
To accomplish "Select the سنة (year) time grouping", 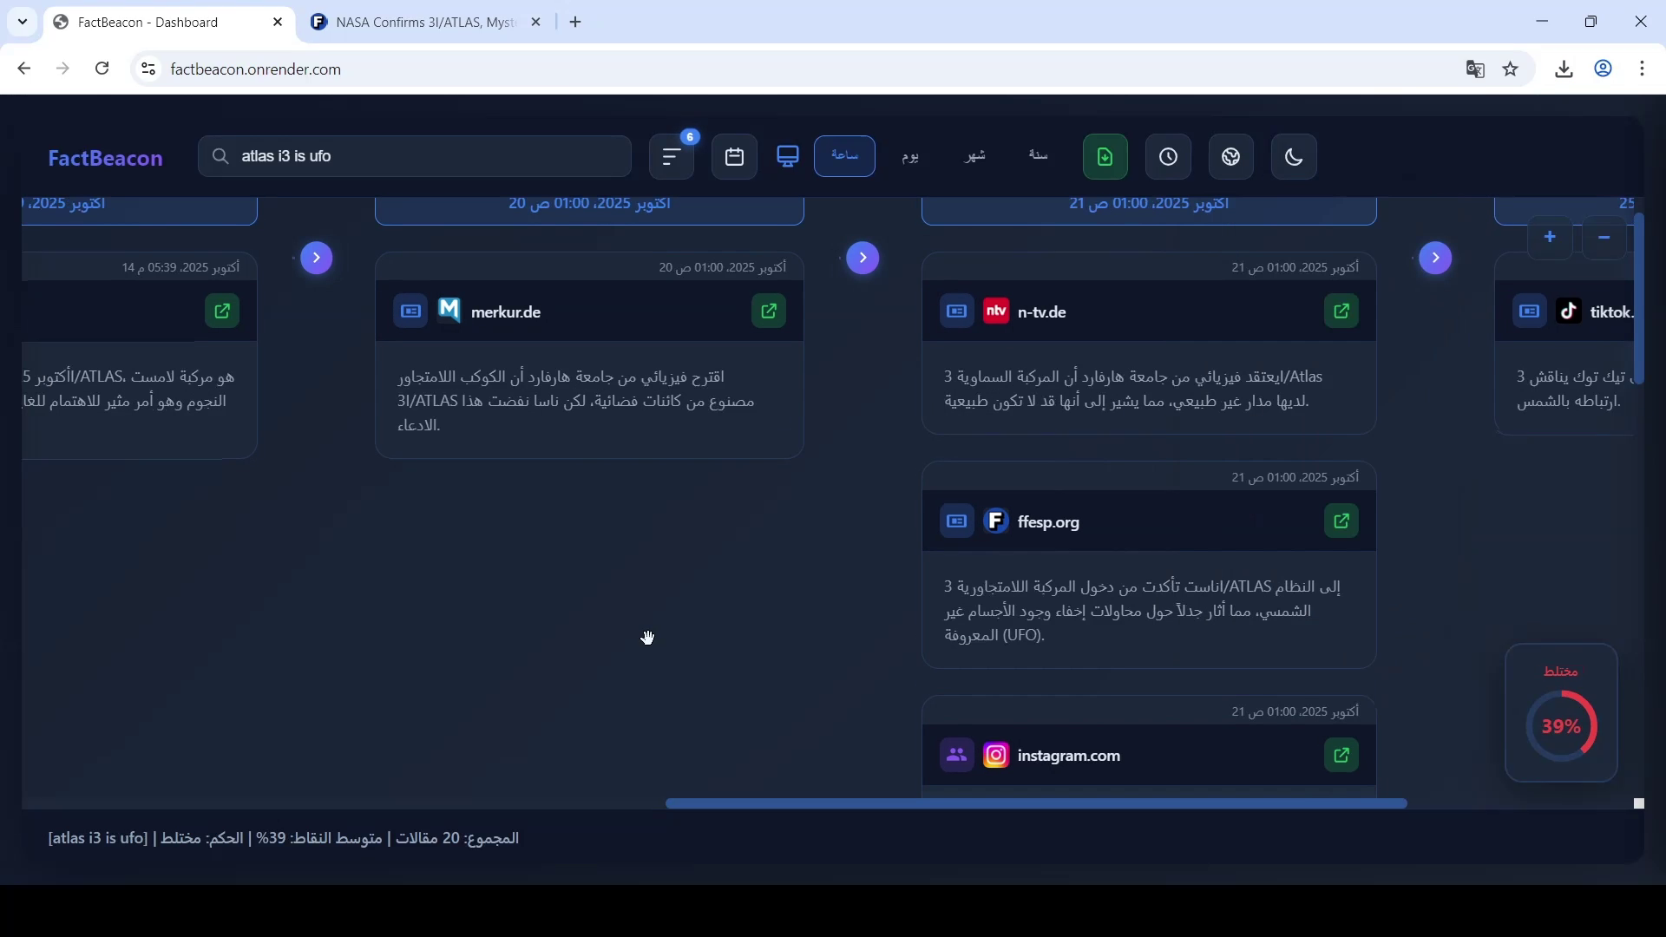I will point(1038,156).
